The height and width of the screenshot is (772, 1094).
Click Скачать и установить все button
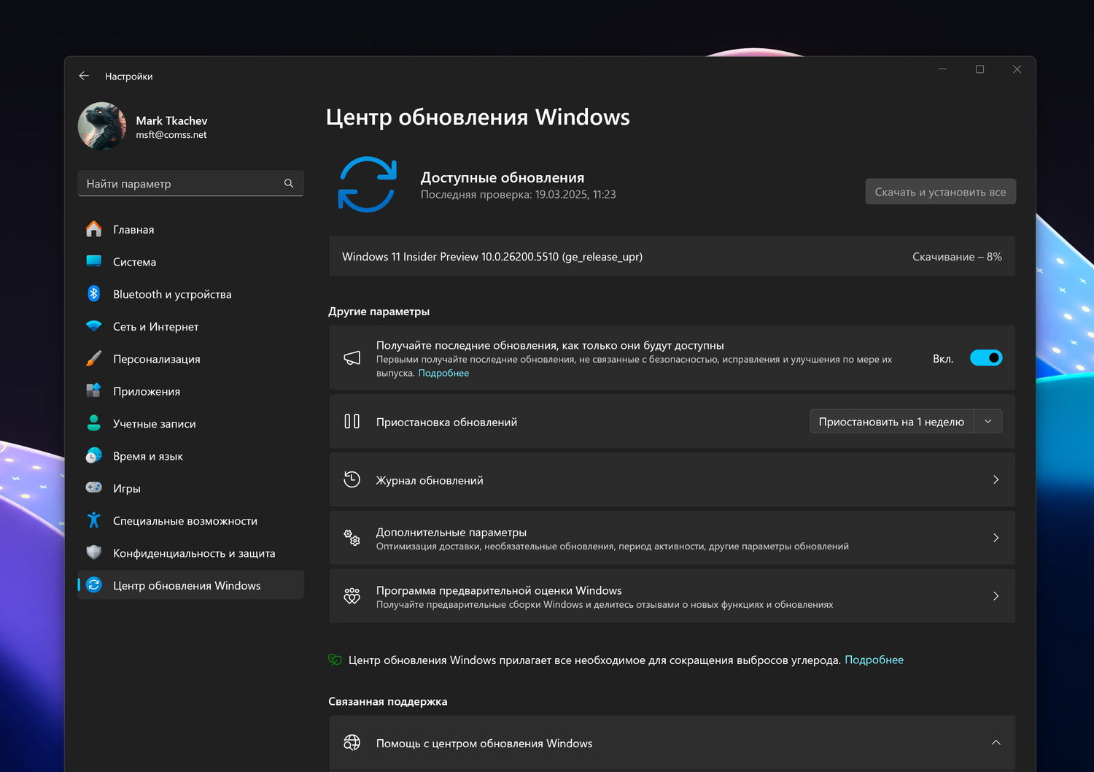940,192
